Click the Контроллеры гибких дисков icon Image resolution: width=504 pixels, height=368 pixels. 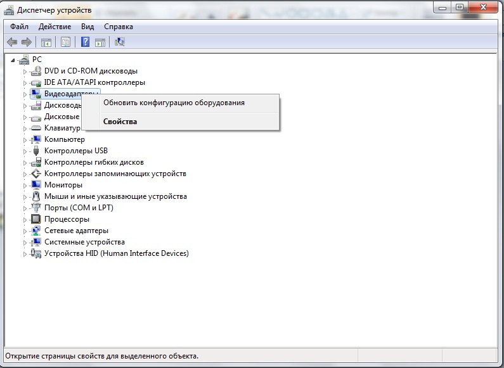point(36,162)
